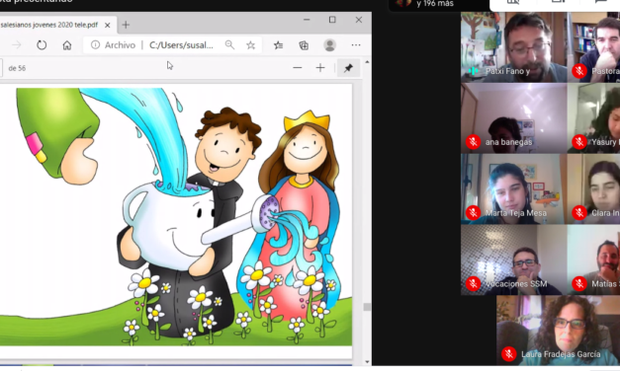Zoom out the PDF with minus button
Viewport: 620px width, 371px height.
point(298,68)
